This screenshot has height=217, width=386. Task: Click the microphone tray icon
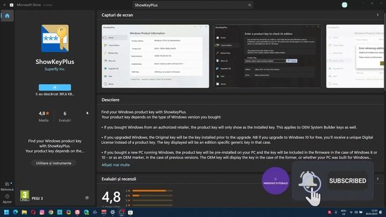coord(336,212)
